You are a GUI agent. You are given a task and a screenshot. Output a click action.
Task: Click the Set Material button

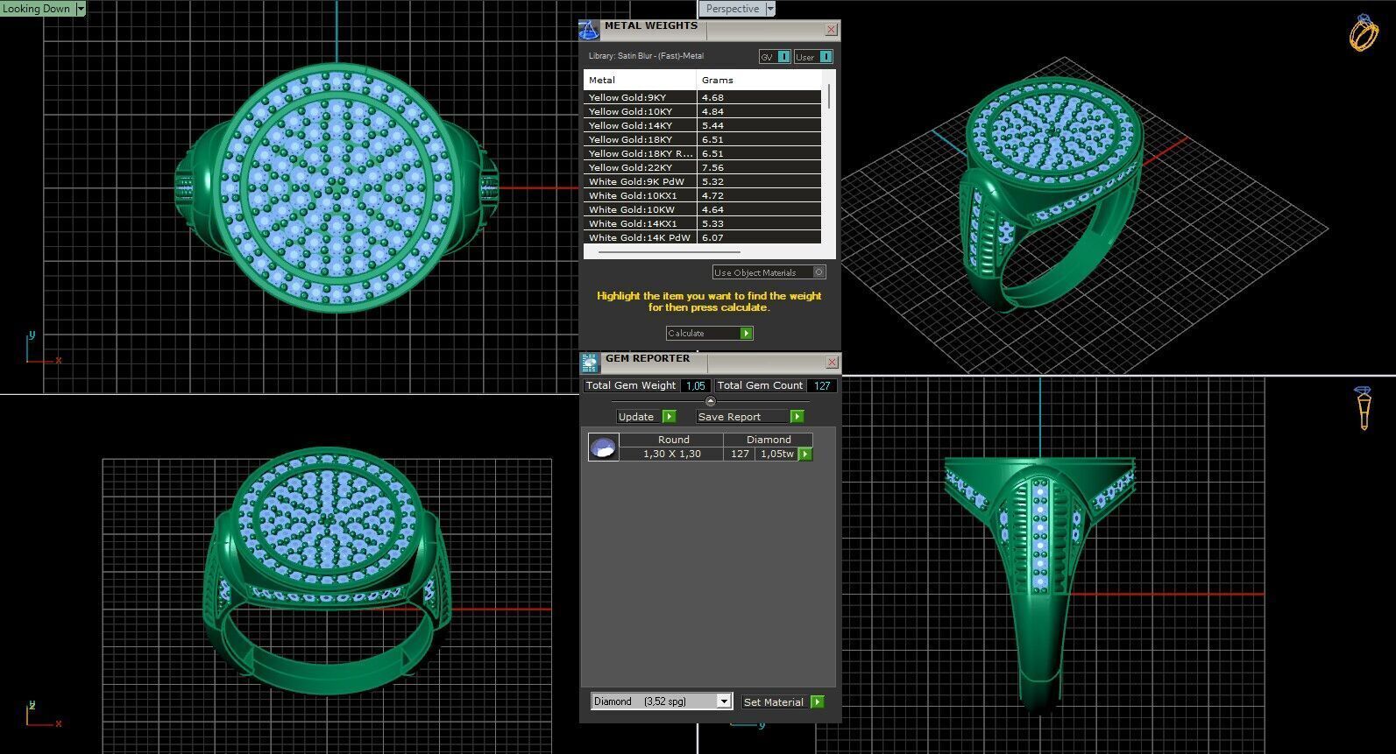(783, 702)
